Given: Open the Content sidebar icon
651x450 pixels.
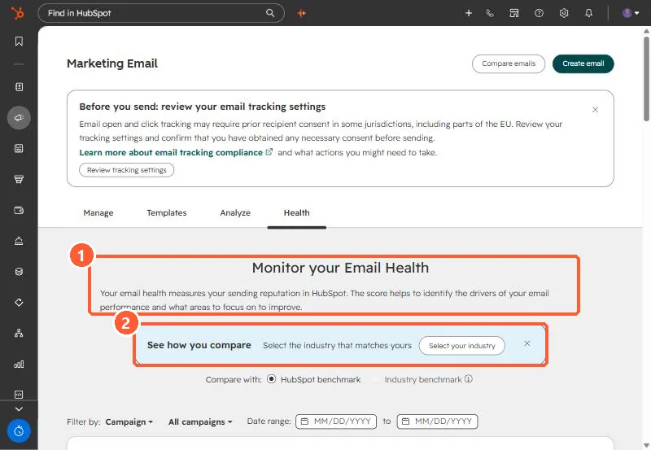Looking at the screenshot, I should [x=19, y=149].
